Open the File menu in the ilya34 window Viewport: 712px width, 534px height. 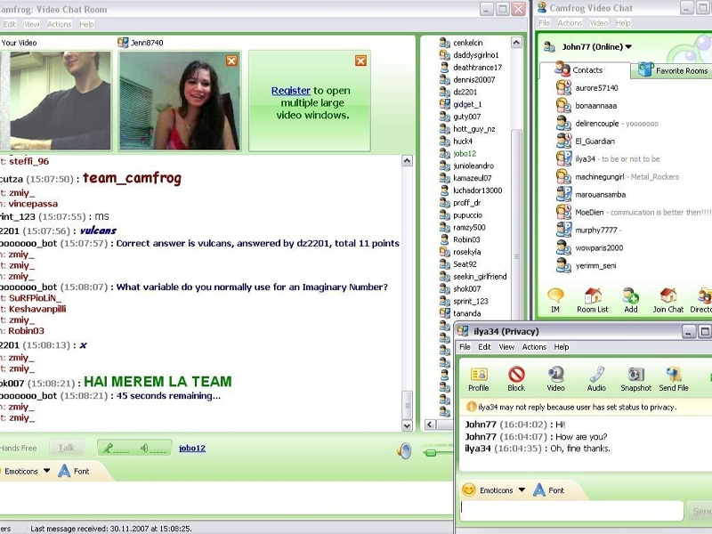[465, 347]
